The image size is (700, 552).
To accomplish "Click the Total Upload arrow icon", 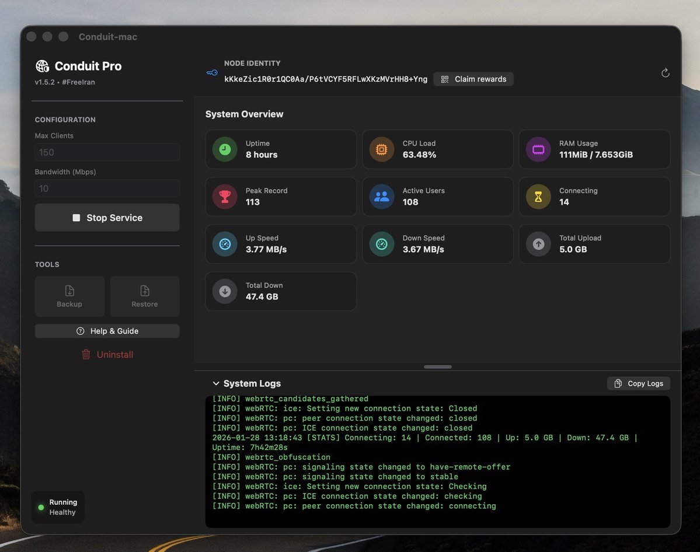I will 538,244.
